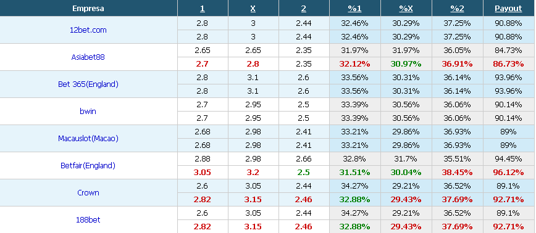
Task: Open the Betfair(England) link
Action: click(88, 165)
